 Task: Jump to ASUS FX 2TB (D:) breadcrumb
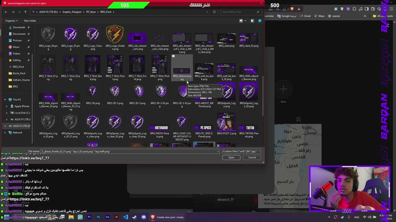pos(48,12)
